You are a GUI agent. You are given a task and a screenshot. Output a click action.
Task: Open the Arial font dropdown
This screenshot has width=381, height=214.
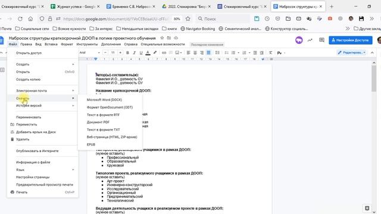90,53
